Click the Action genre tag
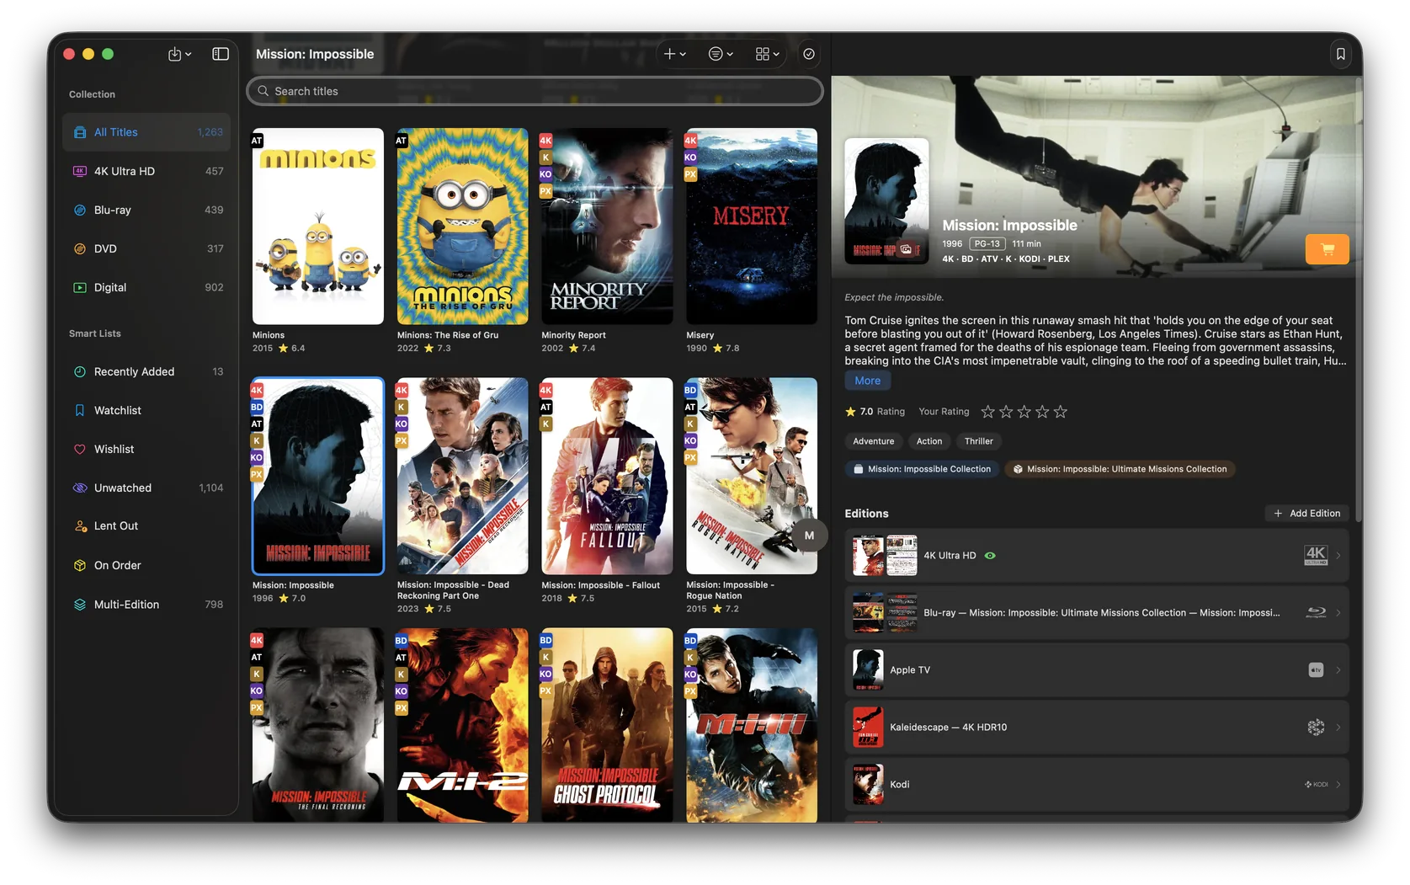The image size is (1410, 885). point(929,441)
